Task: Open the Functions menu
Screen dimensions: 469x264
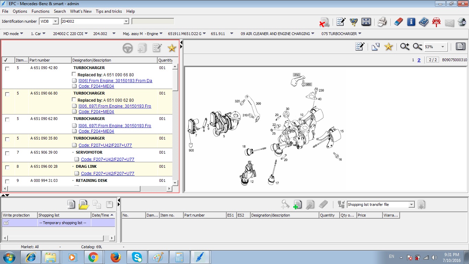Action: [x=41, y=11]
